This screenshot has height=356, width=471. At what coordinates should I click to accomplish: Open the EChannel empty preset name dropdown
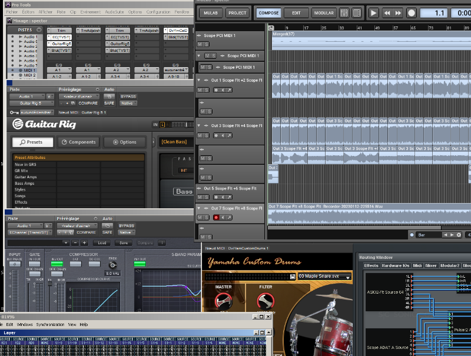[38, 243]
